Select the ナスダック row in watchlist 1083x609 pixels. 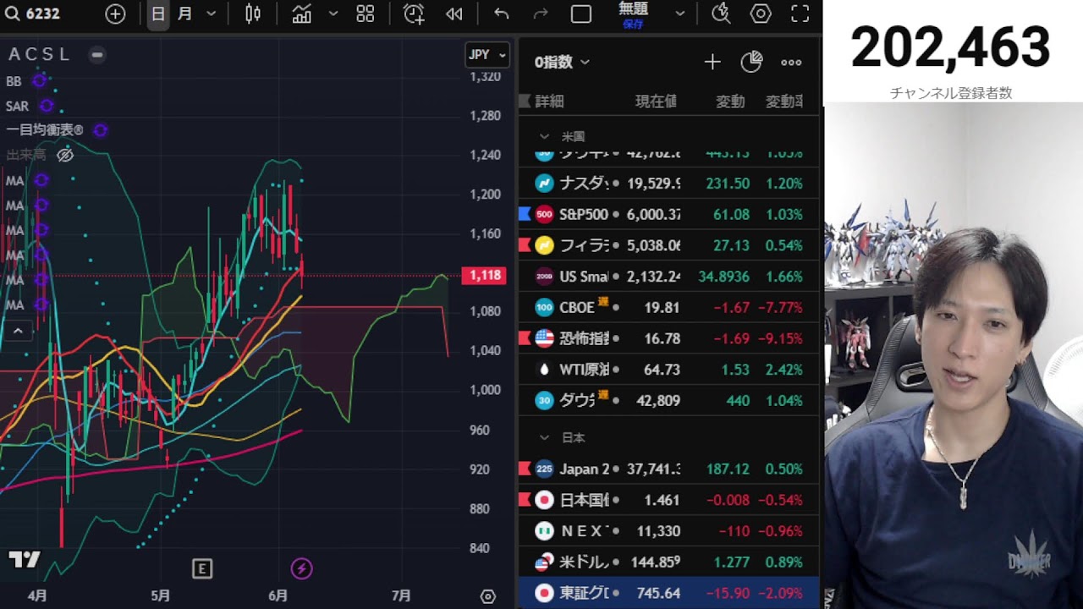coord(668,184)
